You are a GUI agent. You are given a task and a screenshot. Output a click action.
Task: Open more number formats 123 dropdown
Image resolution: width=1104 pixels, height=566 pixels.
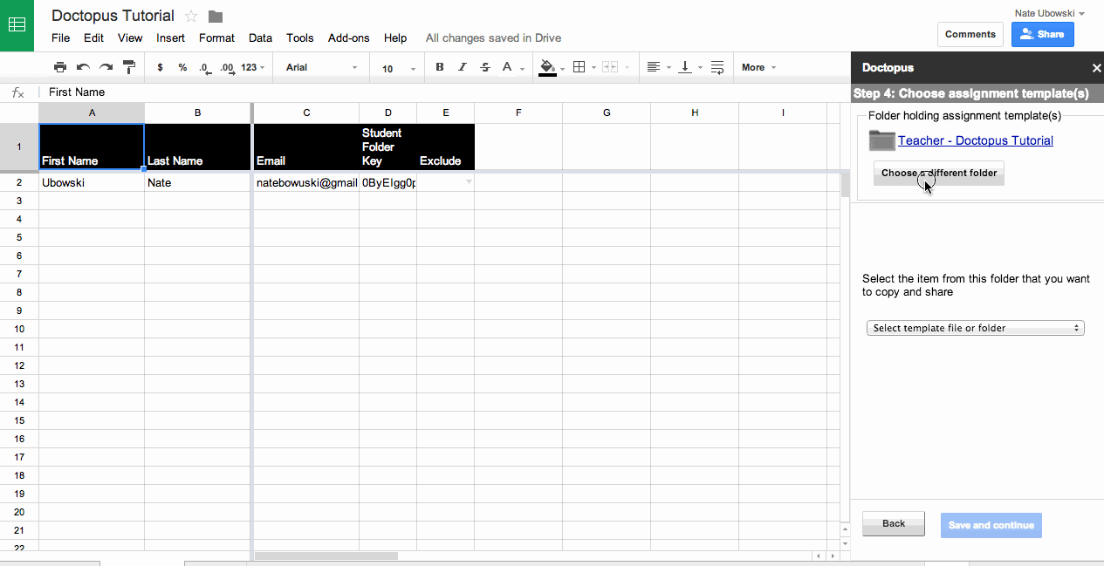click(251, 67)
